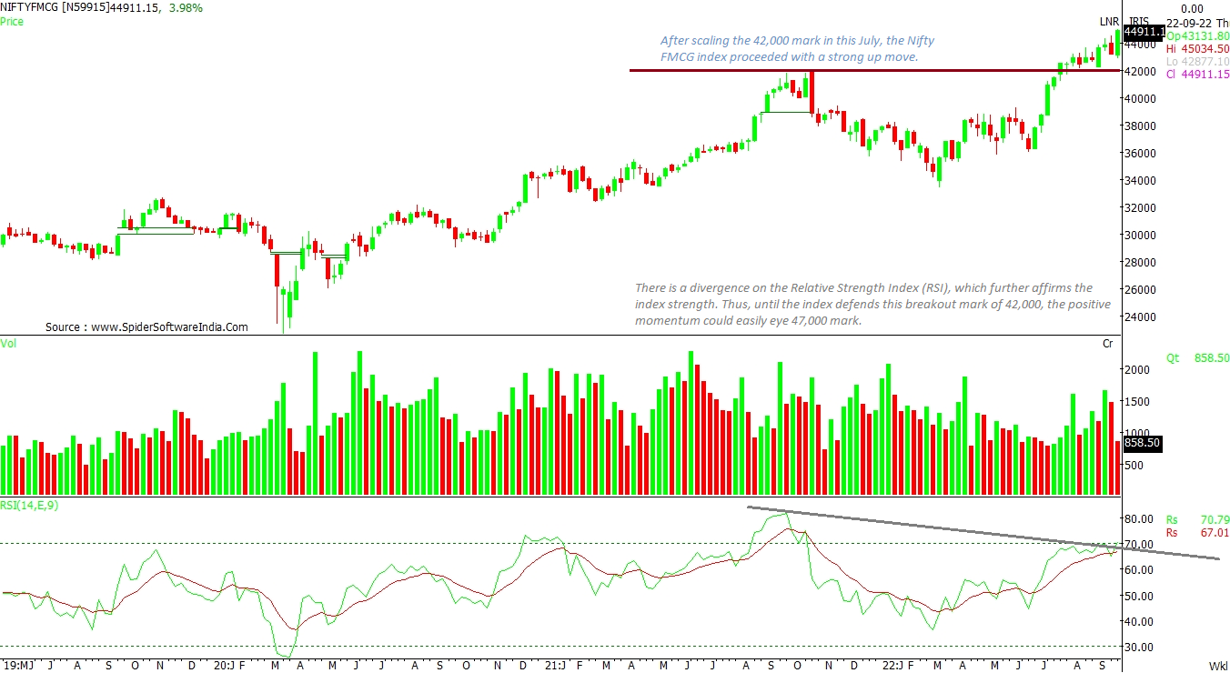
Task: Click the Wkl timeframe label
Action: click(x=1217, y=666)
